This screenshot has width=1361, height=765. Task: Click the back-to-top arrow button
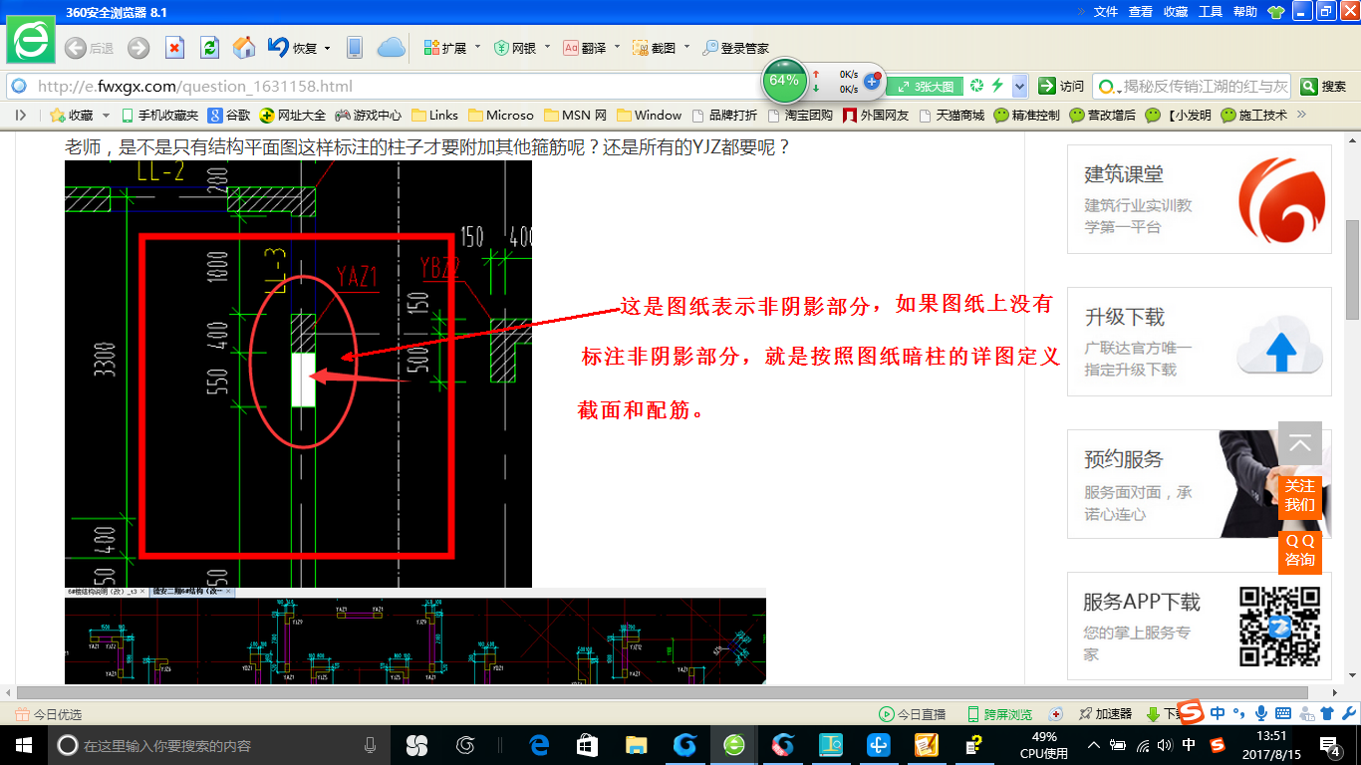1300,444
